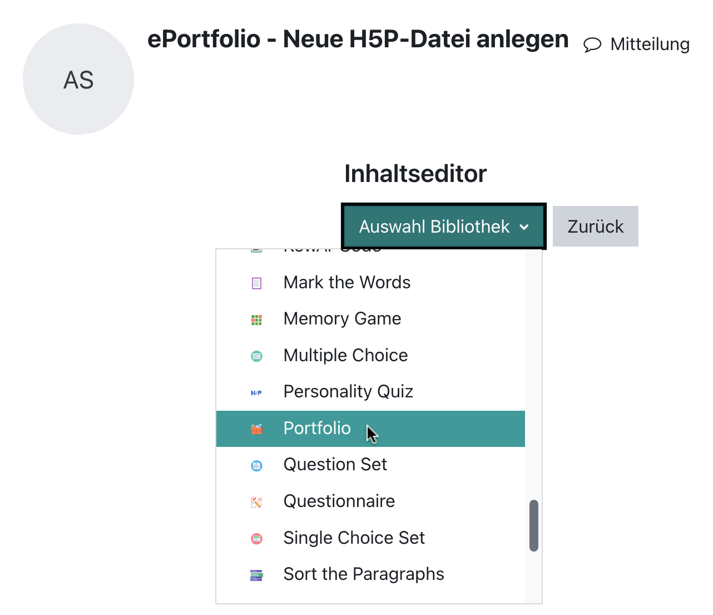
Task: Click the Mitteilung speech bubble icon
Action: 592,45
